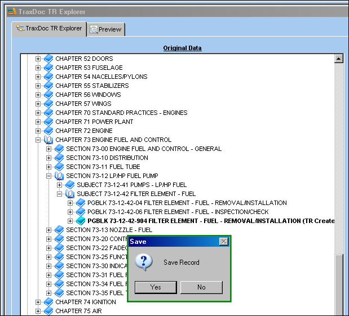The height and width of the screenshot is (316, 349).
Task: Click the scrollbar up arrow
Action: (x=338, y=59)
